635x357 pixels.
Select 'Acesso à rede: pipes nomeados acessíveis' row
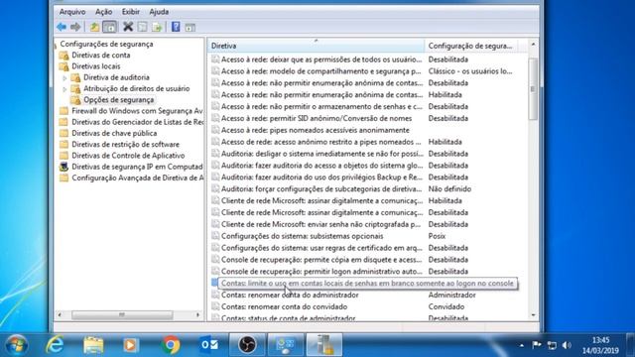[316, 130]
